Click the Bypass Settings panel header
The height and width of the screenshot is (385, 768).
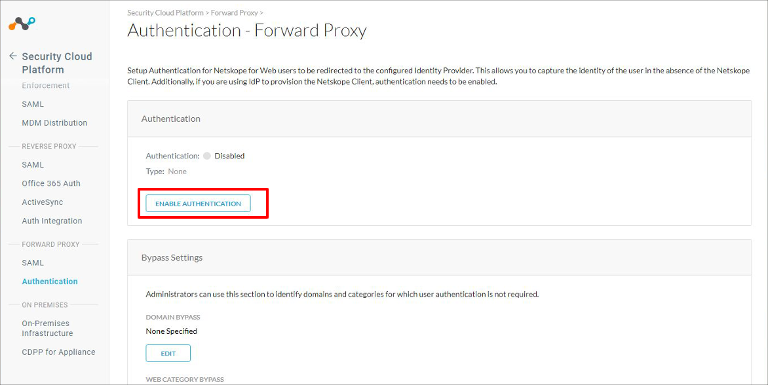(439, 257)
